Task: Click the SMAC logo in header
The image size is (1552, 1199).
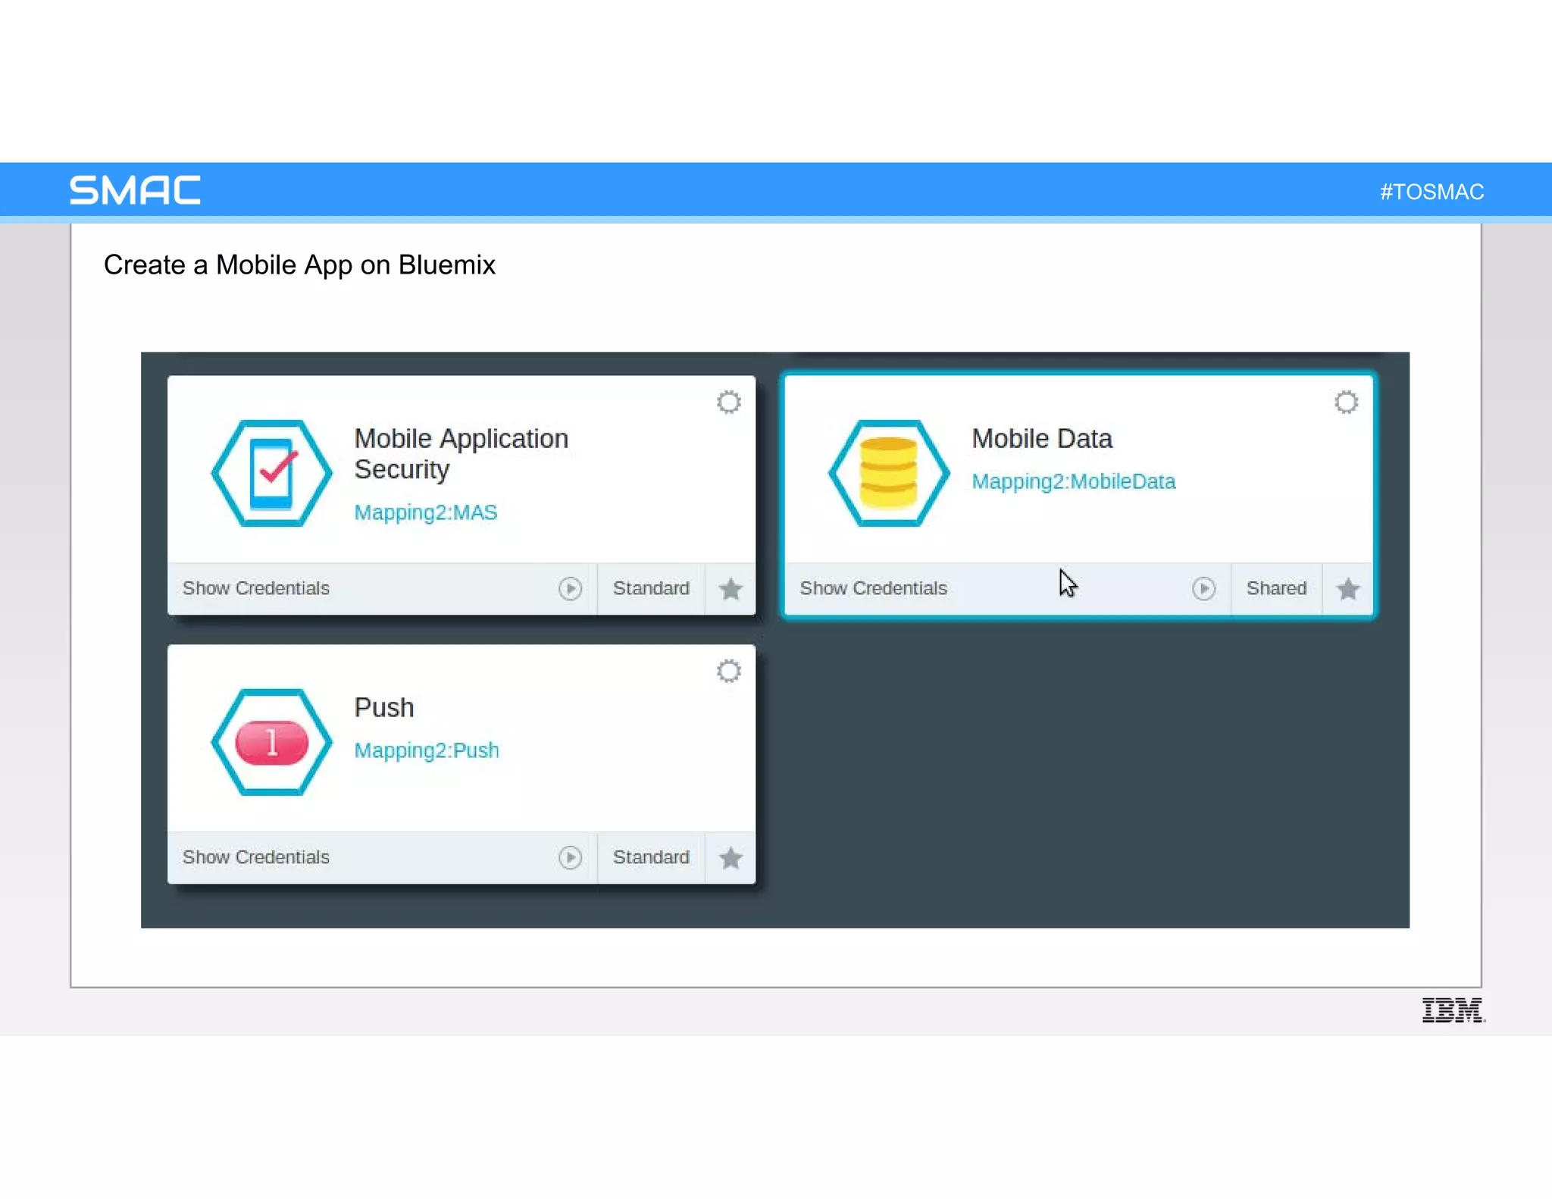Action: coord(136,190)
